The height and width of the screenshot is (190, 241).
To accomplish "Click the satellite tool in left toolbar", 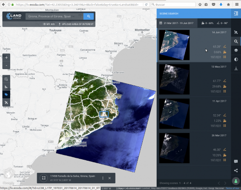I will (x=6, y=102).
